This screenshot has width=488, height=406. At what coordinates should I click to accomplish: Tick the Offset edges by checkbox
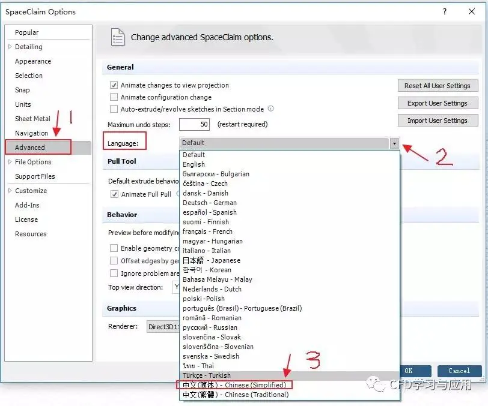(114, 261)
